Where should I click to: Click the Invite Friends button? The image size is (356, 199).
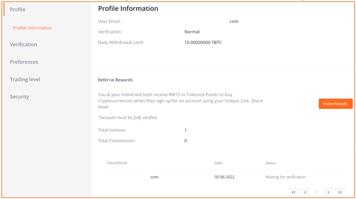(335, 104)
